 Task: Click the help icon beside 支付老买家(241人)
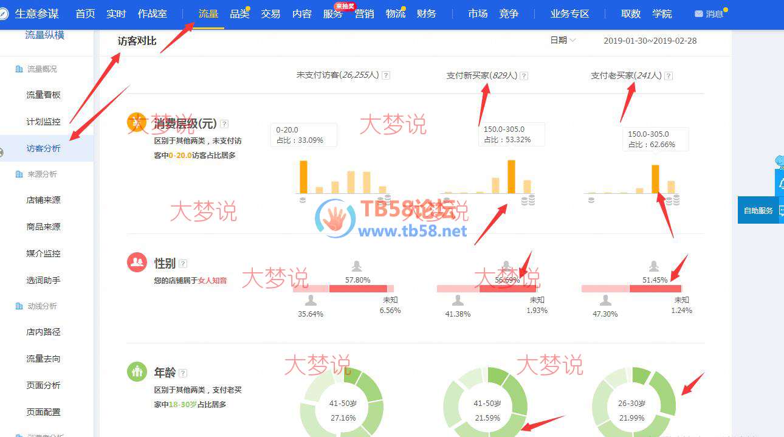[x=669, y=76]
